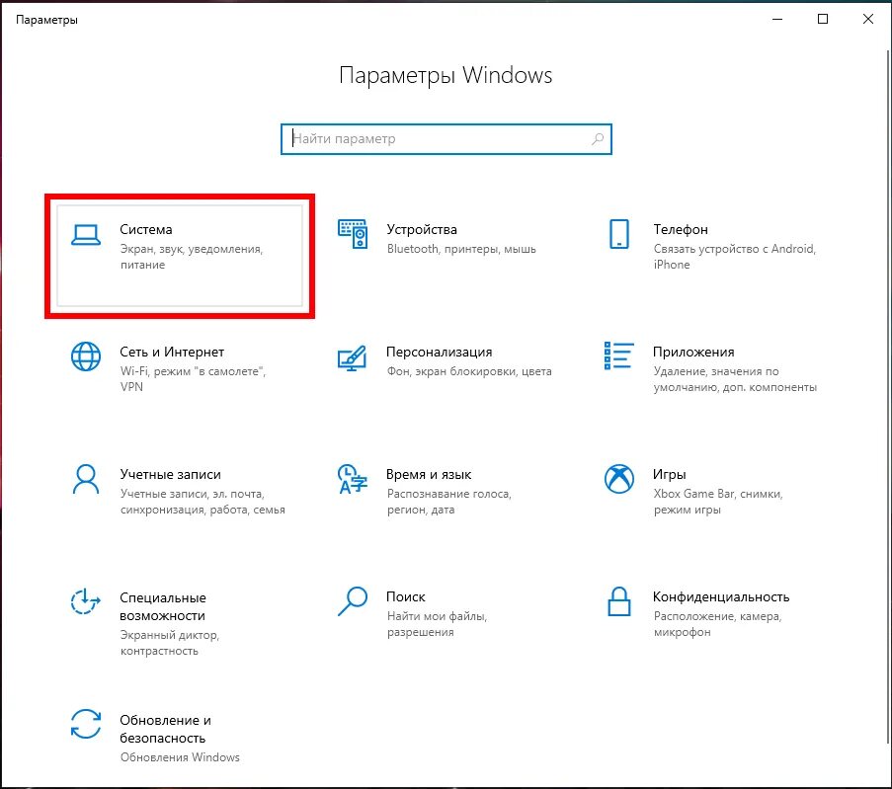Click 'Учетные записи, эл. почта' description text
The height and width of the screenshot is (789, 892).
point(203,502)
